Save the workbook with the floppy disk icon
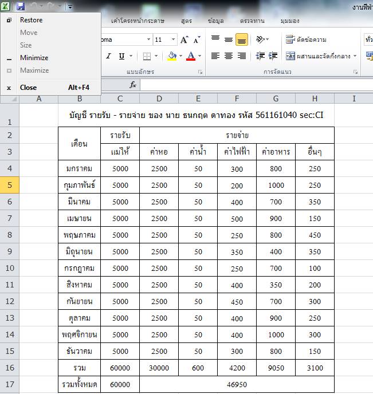 (21, 6)
